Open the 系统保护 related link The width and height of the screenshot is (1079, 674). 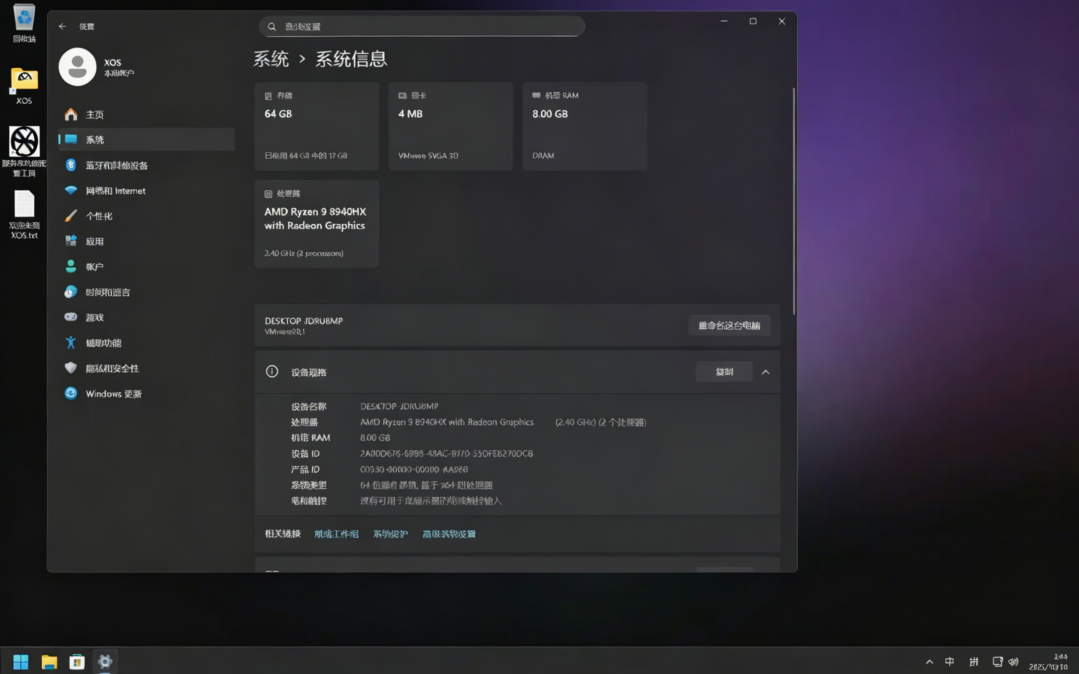[x=390, y=534]
